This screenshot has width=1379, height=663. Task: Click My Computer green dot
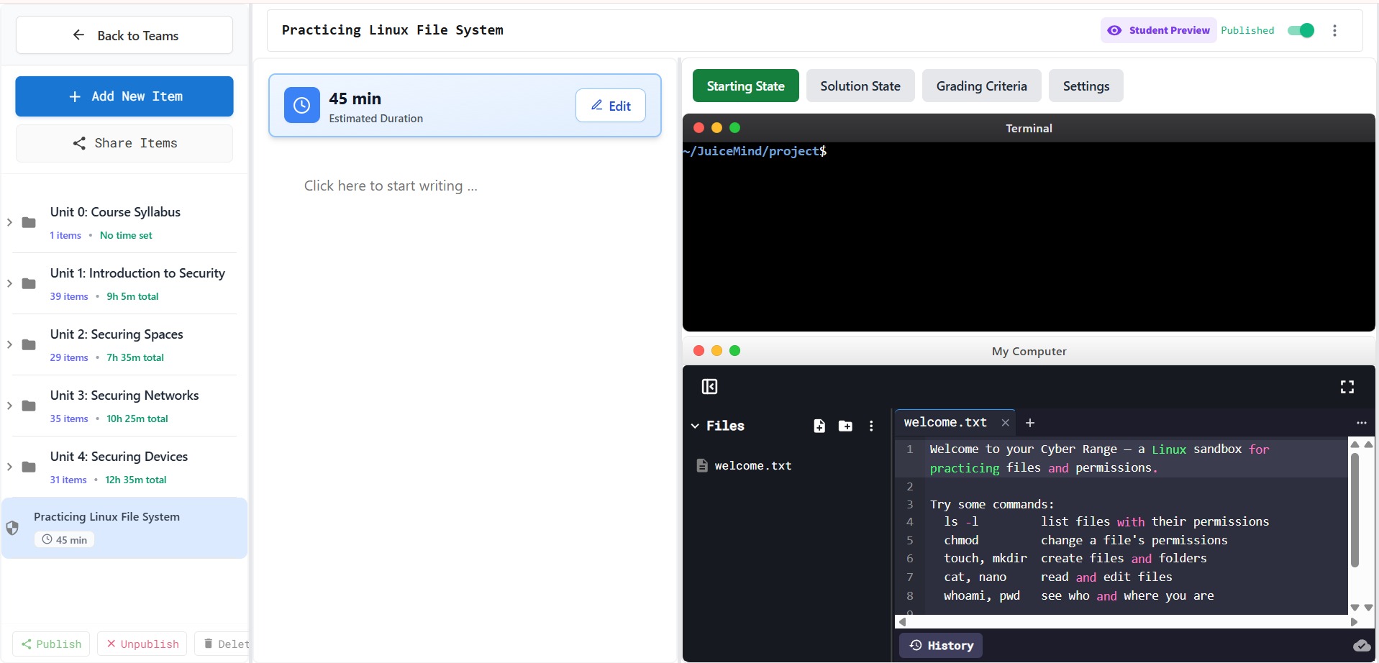click(734, 351)
